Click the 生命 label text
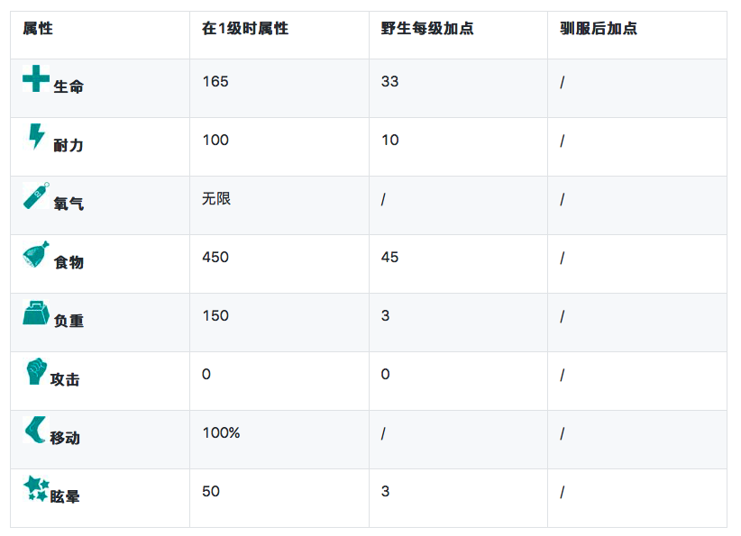This screenshot has width=741, height=536. pyautogui.click(x=69, y=87)
